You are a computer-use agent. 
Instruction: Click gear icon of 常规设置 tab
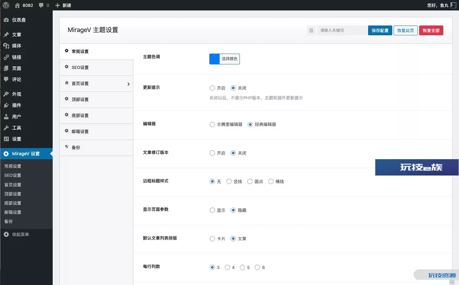pyautogui.click(x=67, y=51)
